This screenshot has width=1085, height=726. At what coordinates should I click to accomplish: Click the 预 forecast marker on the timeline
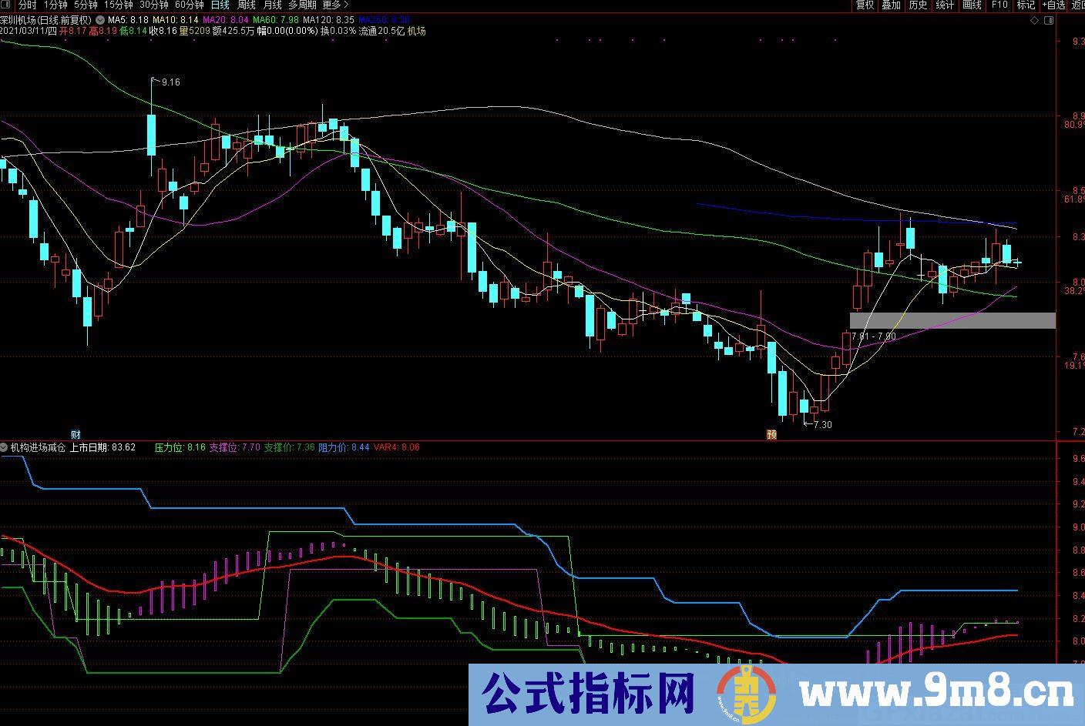click(771, 435)
